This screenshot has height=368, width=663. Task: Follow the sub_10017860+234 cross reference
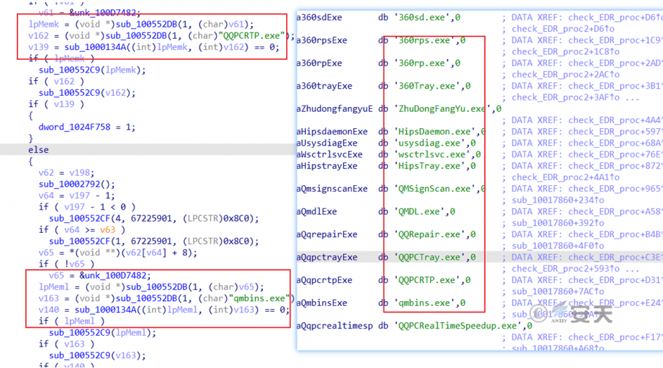pyautogui.click(x=558, y=200)
